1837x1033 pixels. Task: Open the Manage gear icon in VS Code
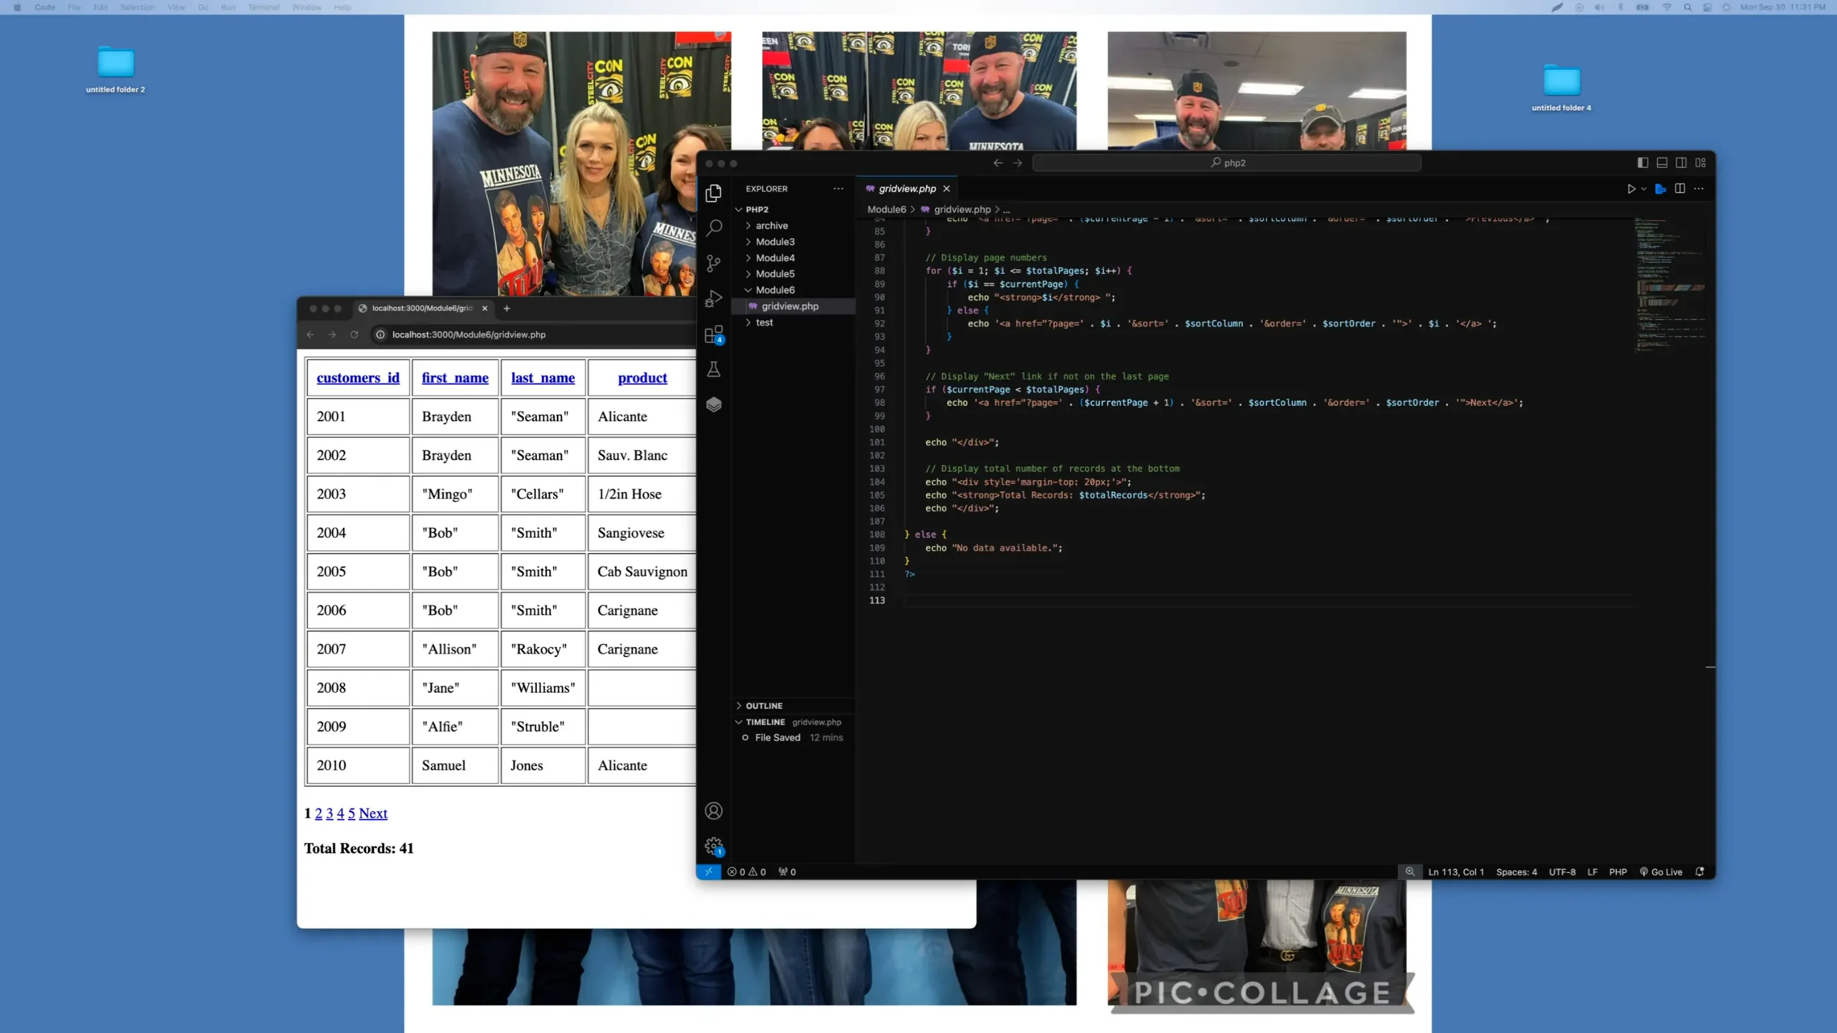point(714,846)
